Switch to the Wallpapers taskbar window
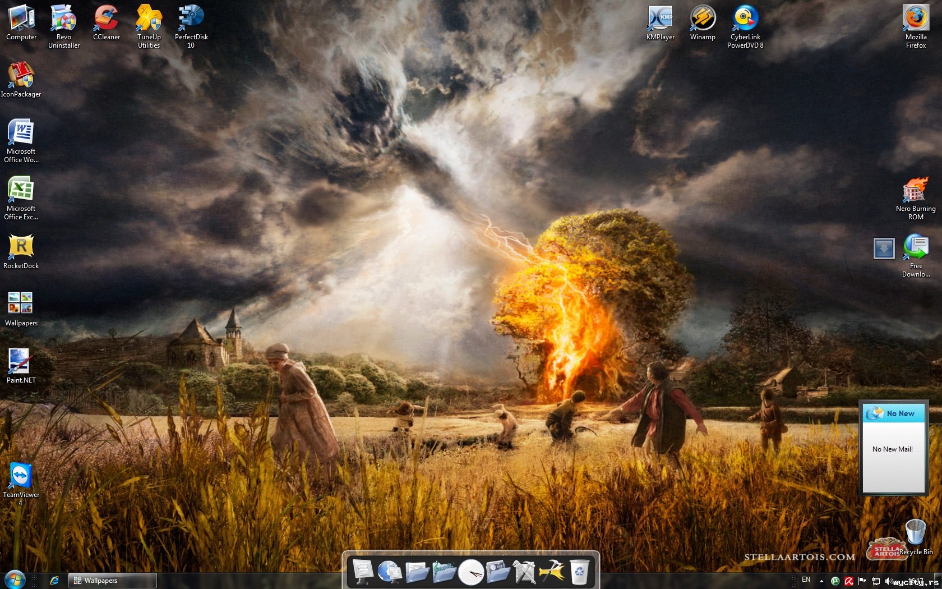 112,581
